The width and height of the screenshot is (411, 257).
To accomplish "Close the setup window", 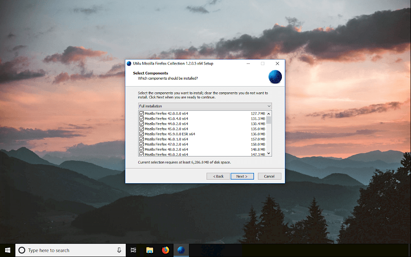I will pyautogui.click(x=277, y=63).
